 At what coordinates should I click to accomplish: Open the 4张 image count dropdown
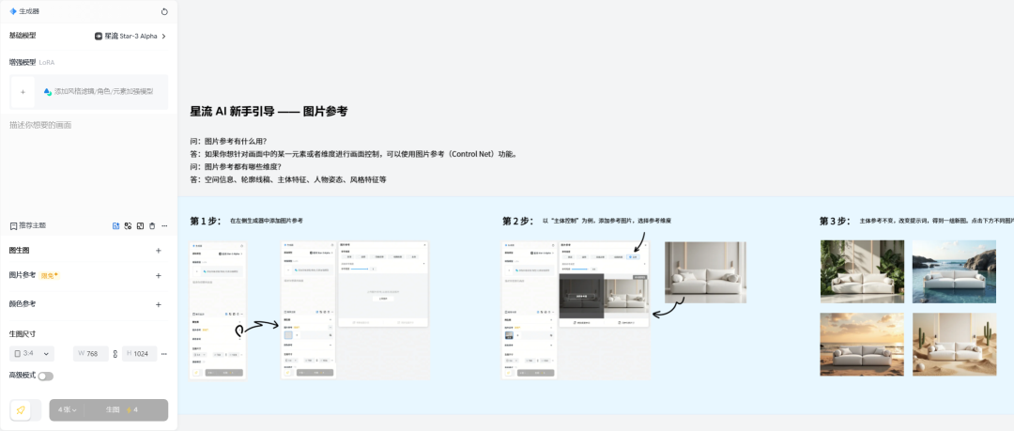click(x=67, y=410)
